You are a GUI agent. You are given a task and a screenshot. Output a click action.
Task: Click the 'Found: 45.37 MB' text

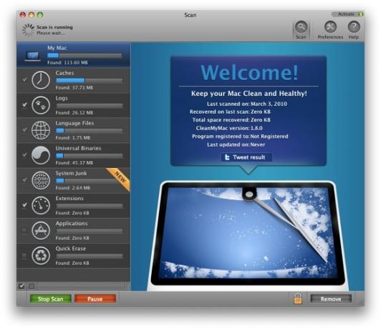[74, 163]
